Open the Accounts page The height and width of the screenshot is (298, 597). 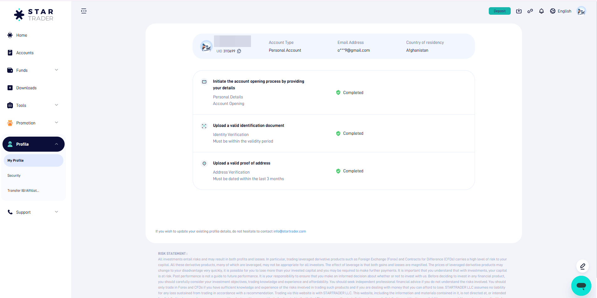point(25,53)
